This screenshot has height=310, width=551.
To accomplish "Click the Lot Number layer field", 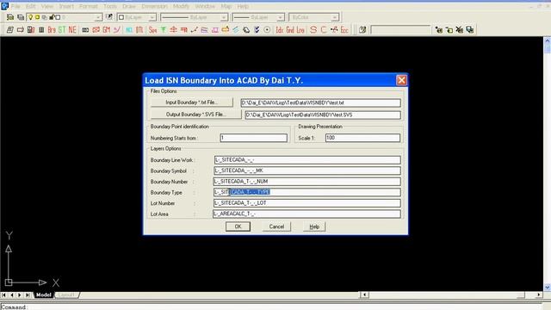I will pos(306,203).
